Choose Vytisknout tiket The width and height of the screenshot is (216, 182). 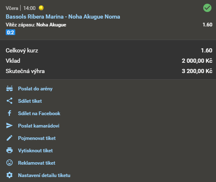[x=35, y=151]
